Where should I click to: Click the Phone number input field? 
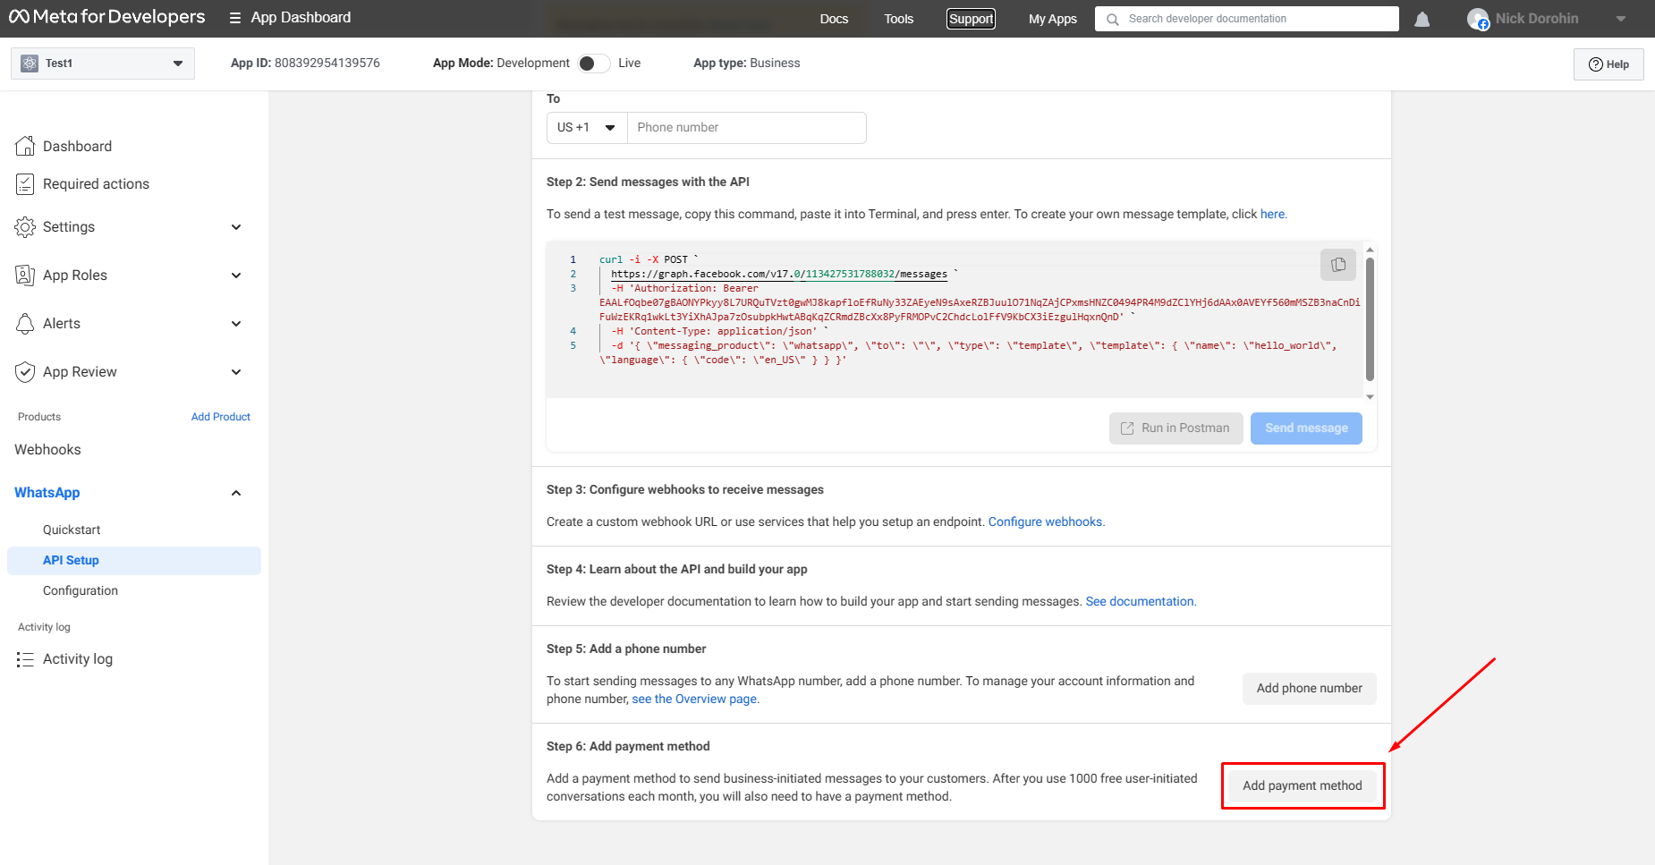coord(746,128)
